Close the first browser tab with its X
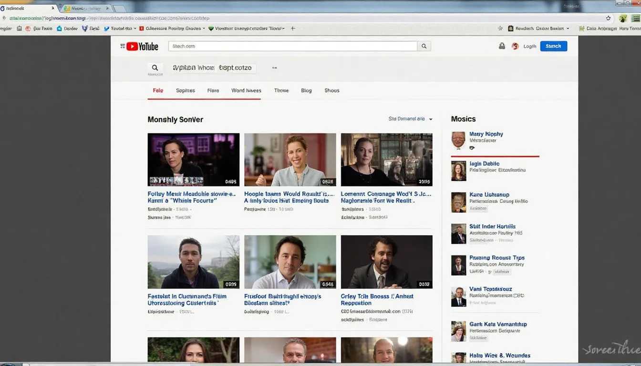 [x=53, y=9]
